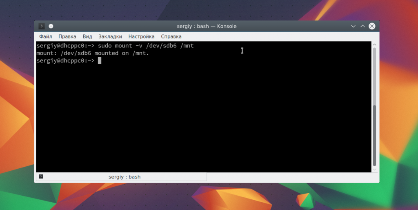This screenshot has width=418, height=210.
Task: Click the Konsole app icon in title bar
Action: click(x=42, y=26)
